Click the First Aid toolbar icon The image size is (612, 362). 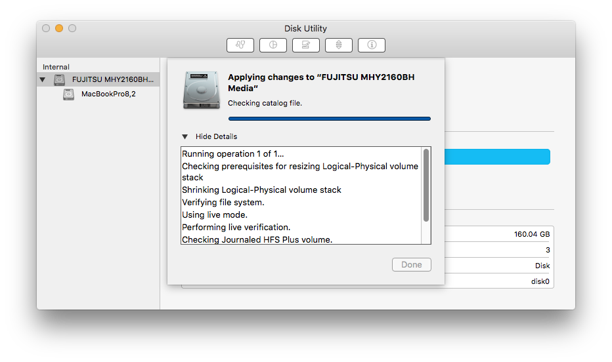(240, 45)
